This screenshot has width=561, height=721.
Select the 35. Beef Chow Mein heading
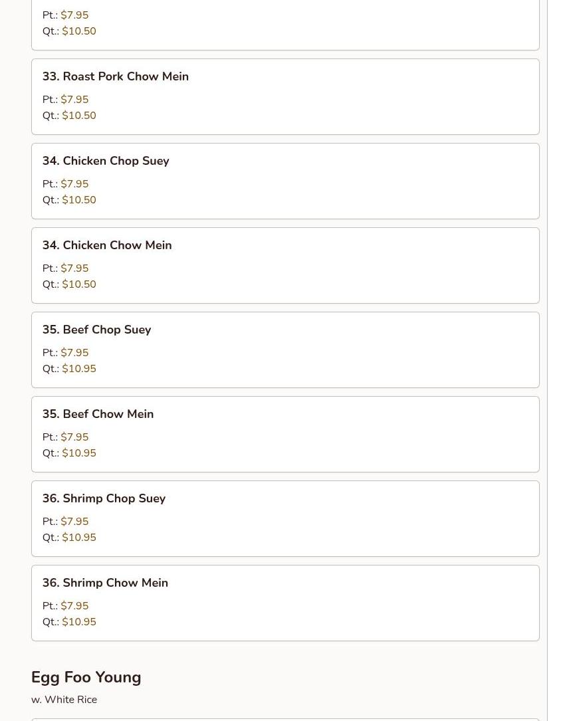point(98,414)
